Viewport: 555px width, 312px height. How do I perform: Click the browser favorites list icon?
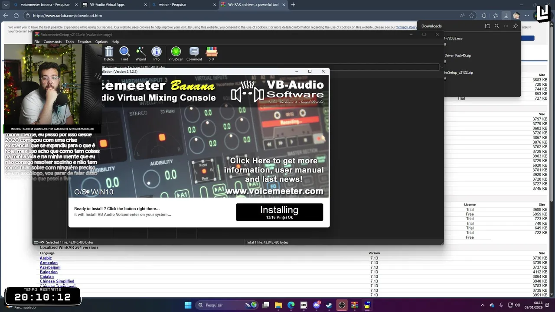(x=496, y=16)
